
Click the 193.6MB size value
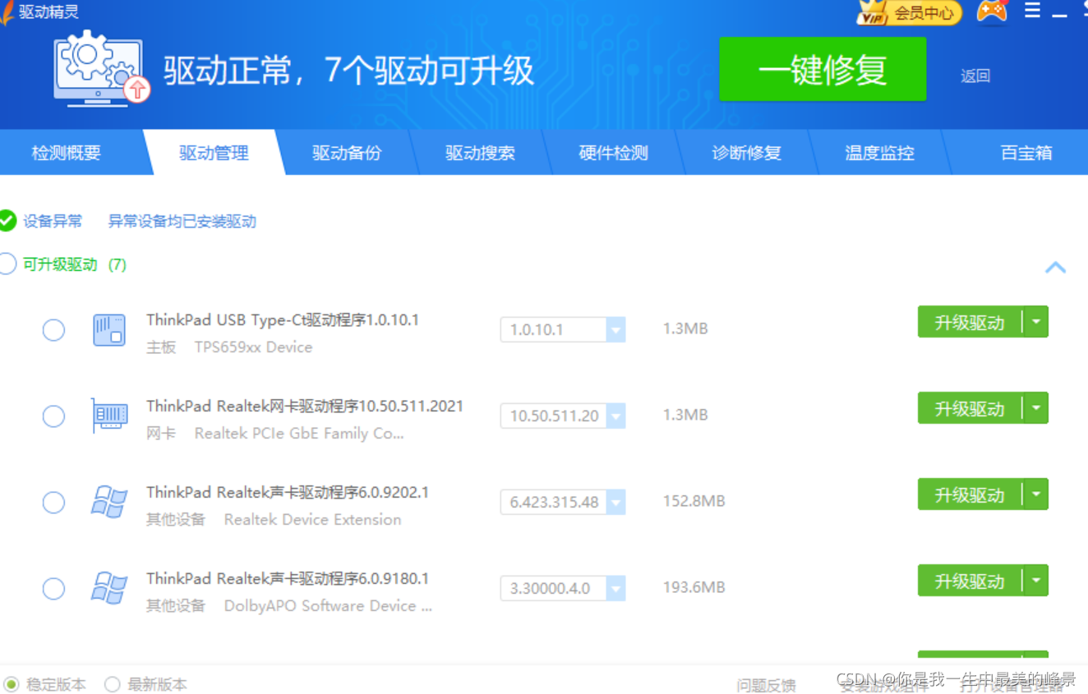tap(694, 587)
